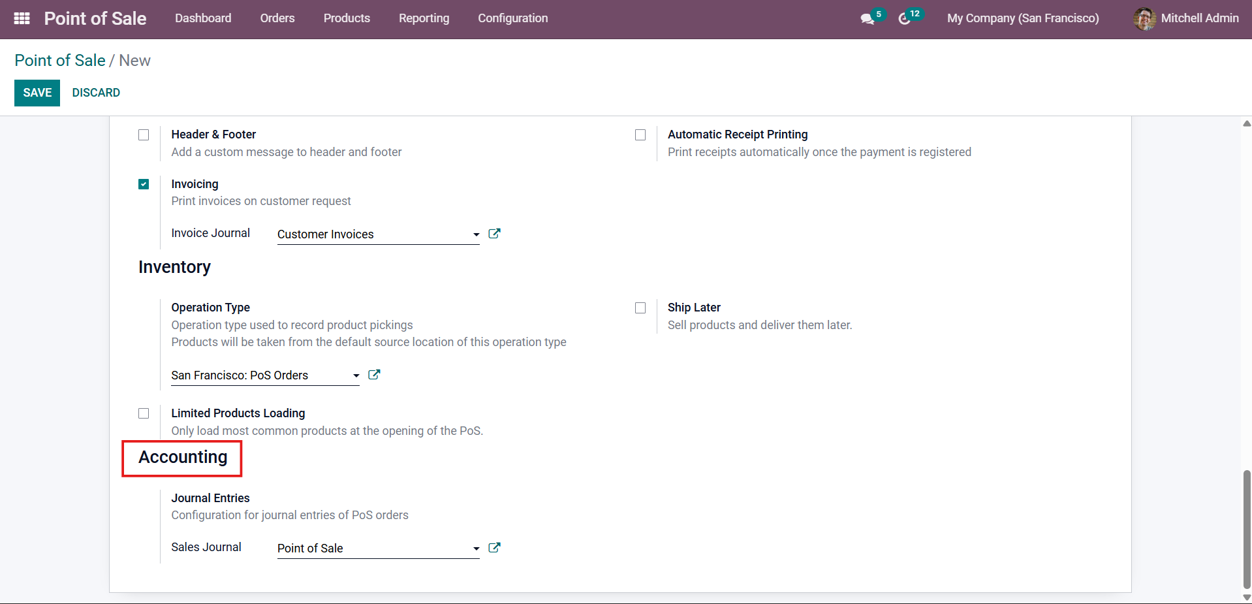Uncheck the Invoicing checkbox

(x=144, y=184)
